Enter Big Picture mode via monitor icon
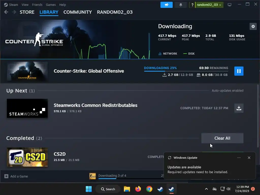 pyautogui.click(x=230, y=5)
